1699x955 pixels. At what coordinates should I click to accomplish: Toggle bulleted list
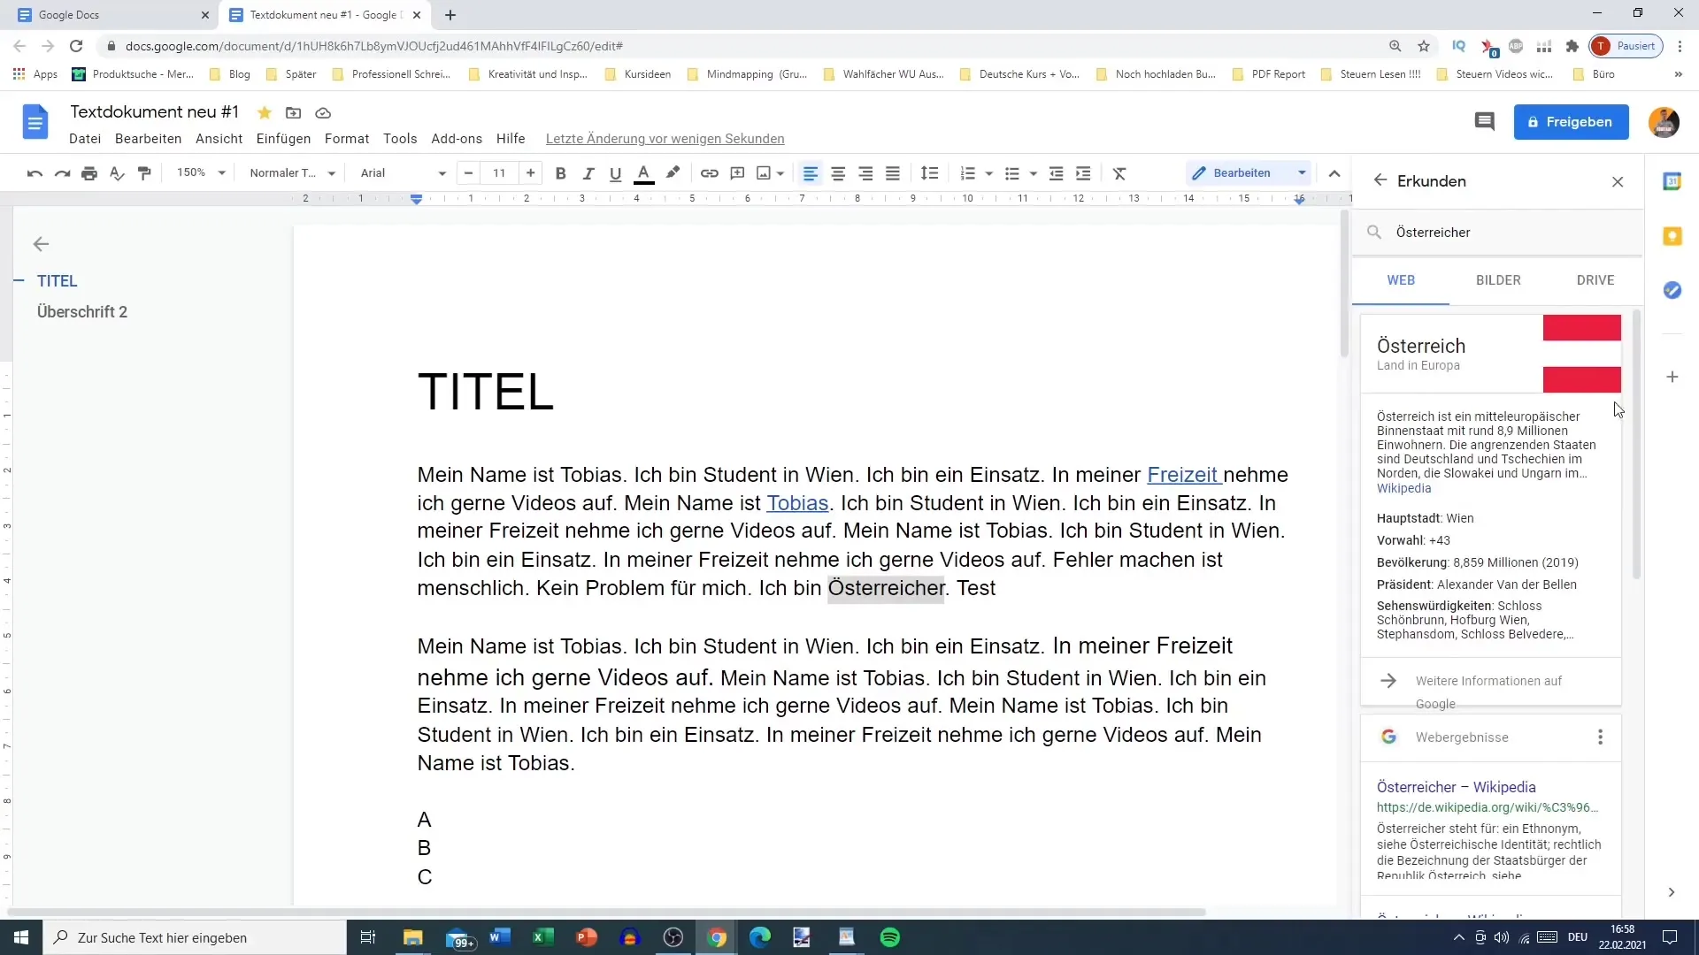1012,173
